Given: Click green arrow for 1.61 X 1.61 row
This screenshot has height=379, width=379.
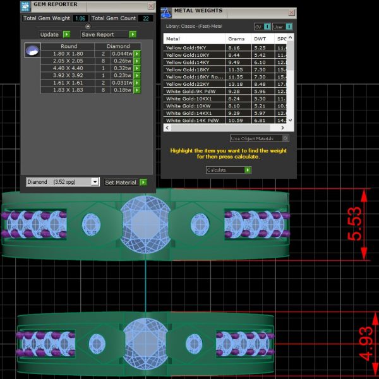Looking at the screenshot, I should click(x=137, y=83).
